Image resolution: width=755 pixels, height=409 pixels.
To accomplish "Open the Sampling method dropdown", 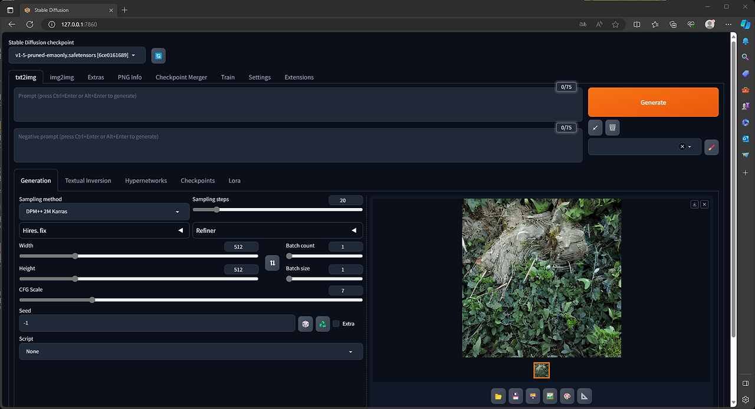I will coord(104,211).
